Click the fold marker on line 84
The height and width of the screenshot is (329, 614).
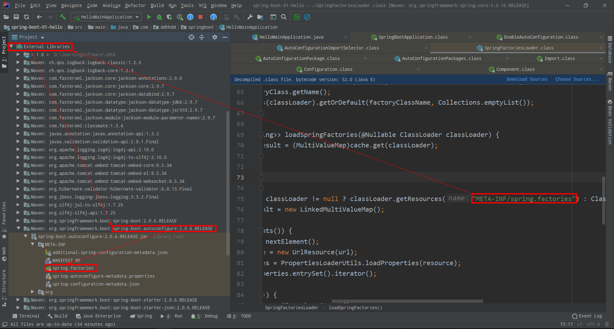[261, 295]
